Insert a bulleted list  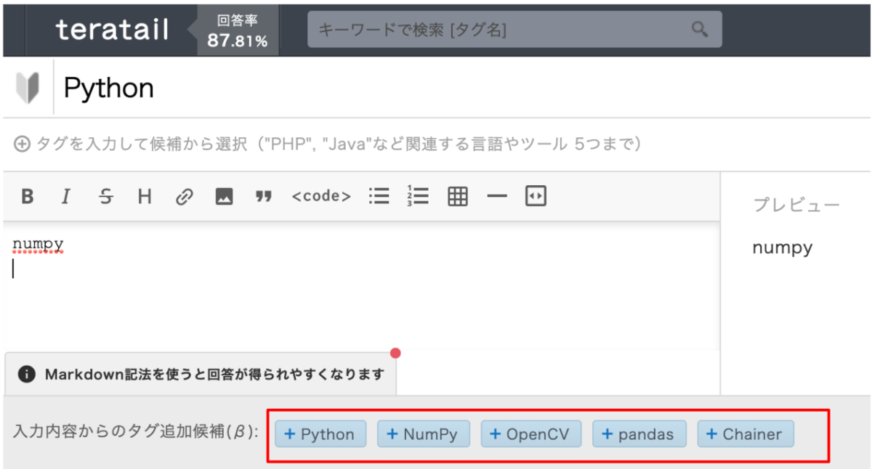(379, 196)
